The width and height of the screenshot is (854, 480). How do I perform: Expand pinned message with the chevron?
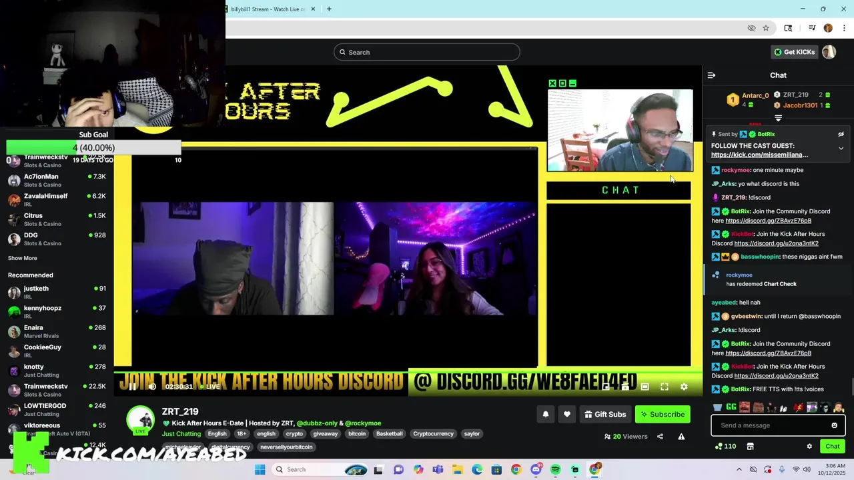coord(841,148)
